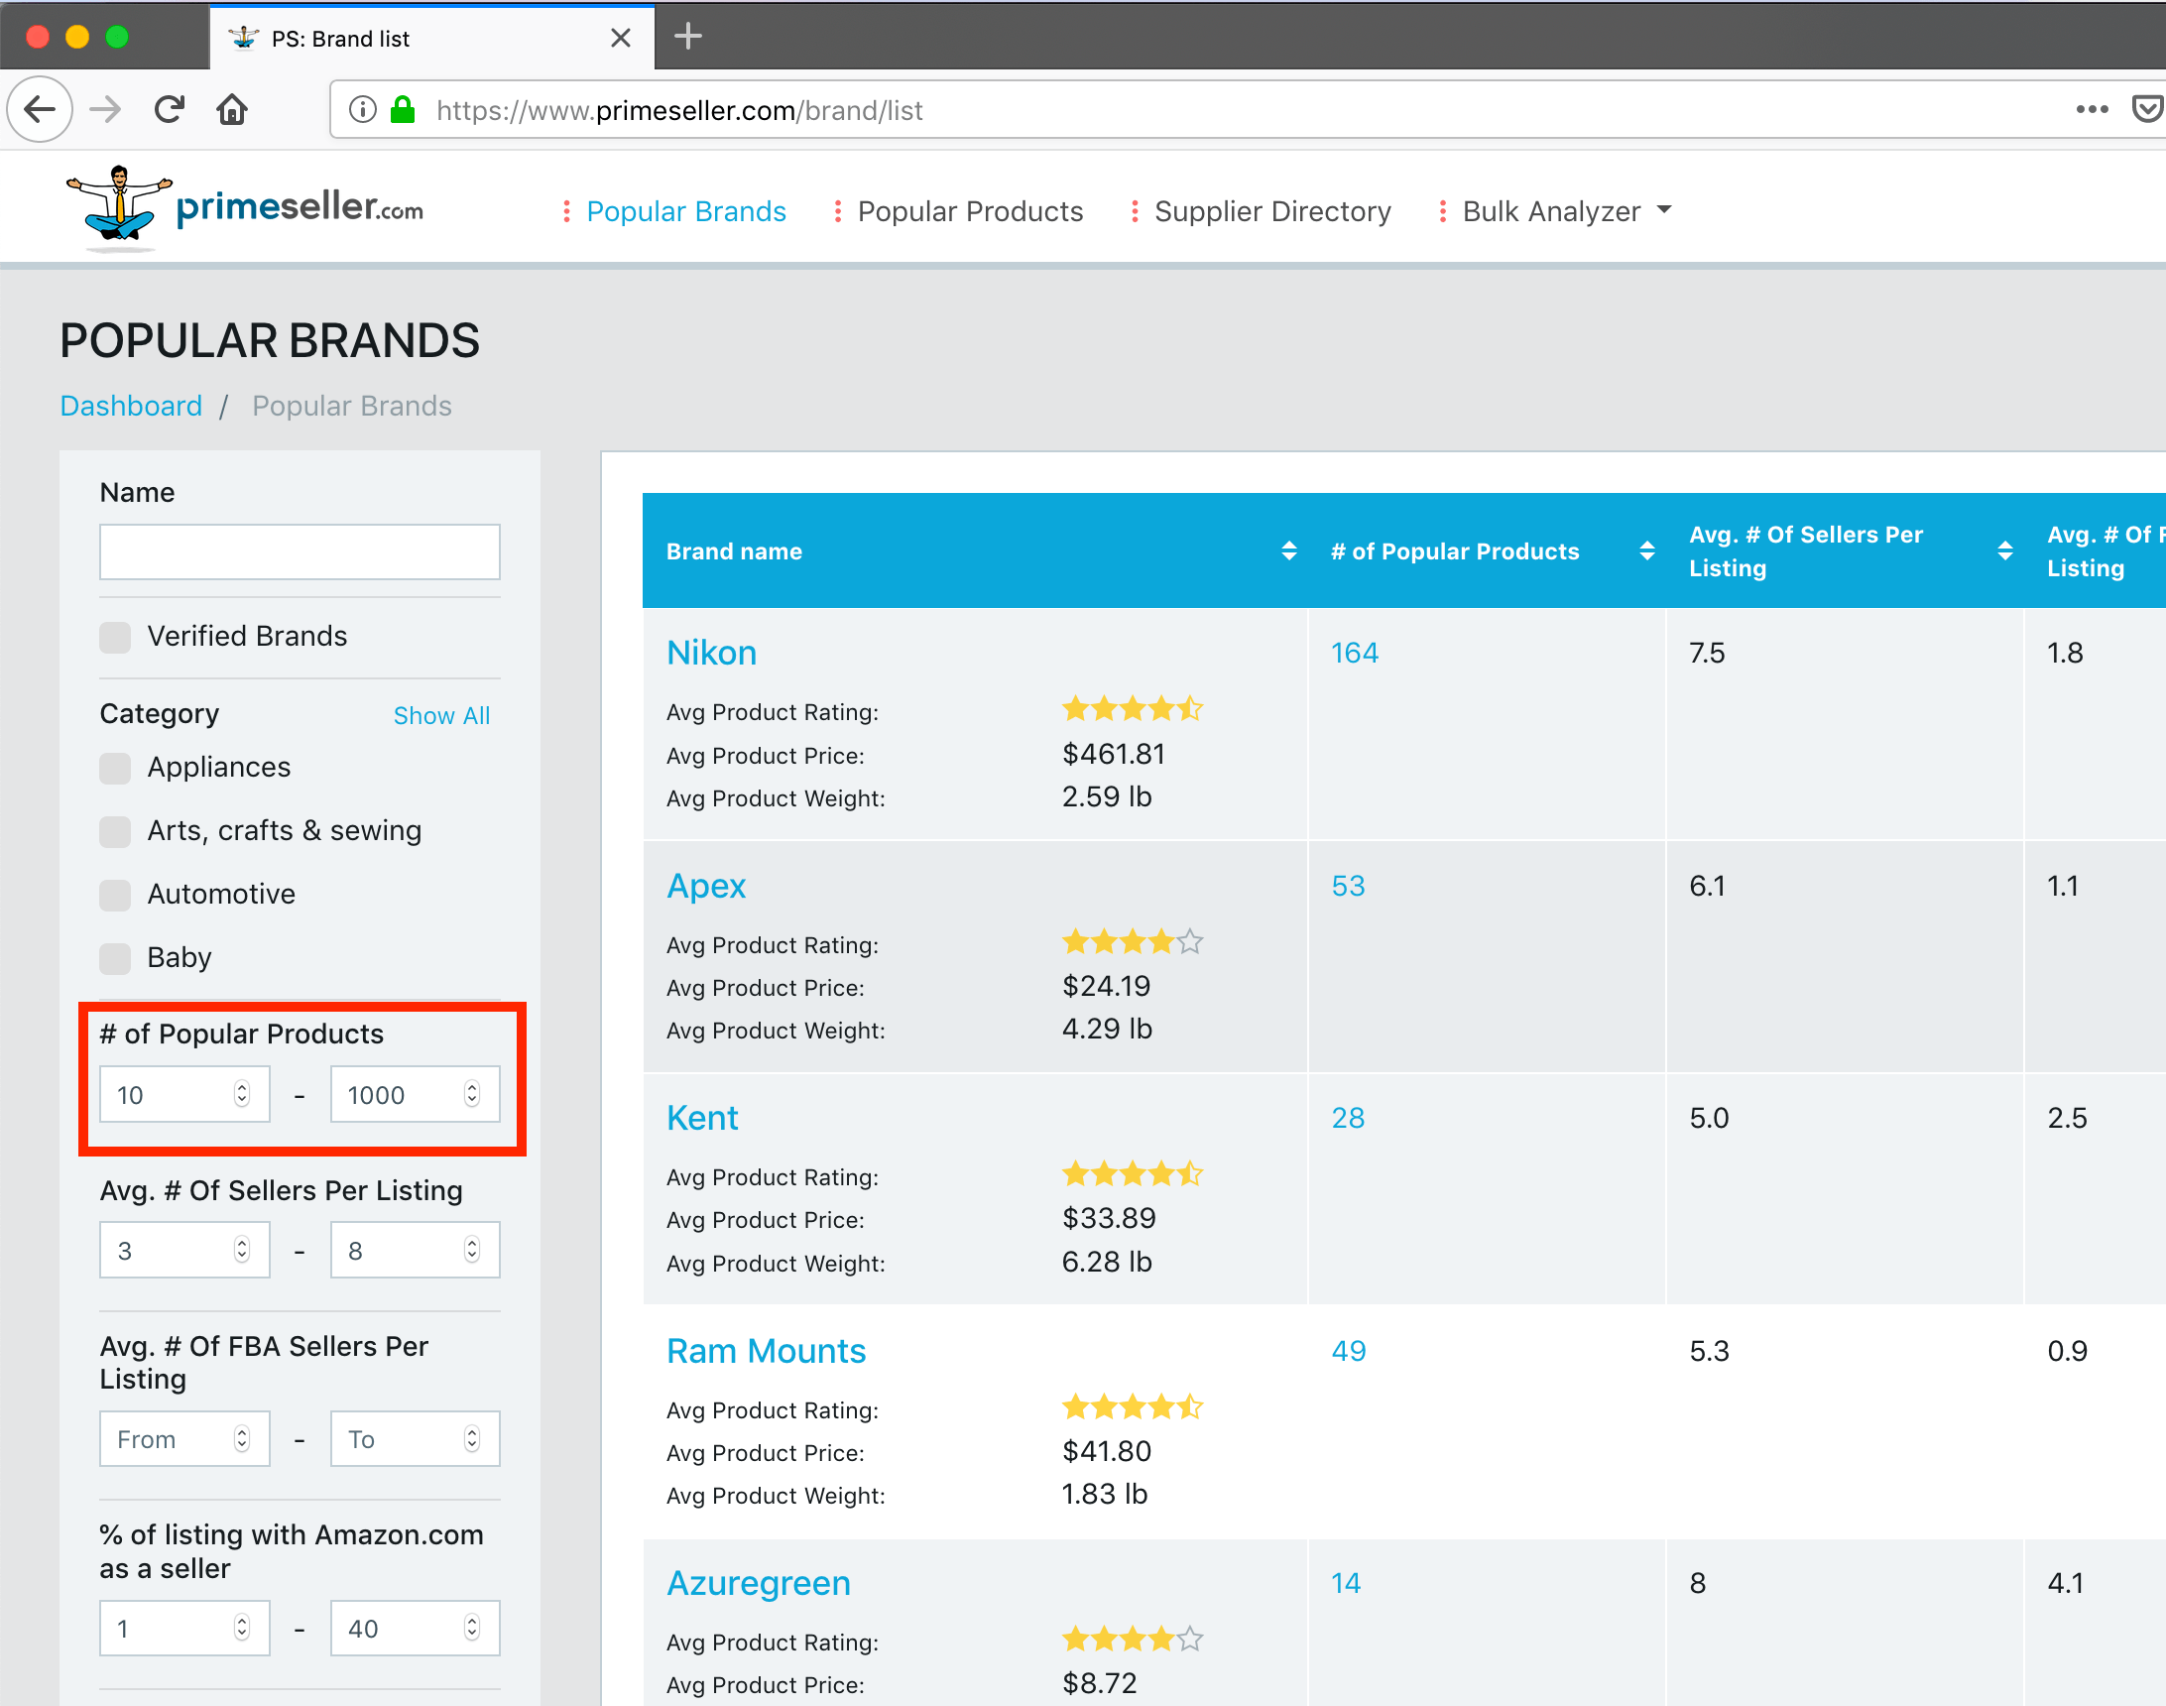Open a new browser tab with plus
This screenshot has height=1706, width=2166.
point(688,37)
